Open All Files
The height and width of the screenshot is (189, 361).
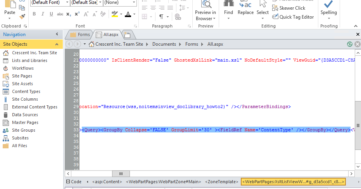coord(15,146)
